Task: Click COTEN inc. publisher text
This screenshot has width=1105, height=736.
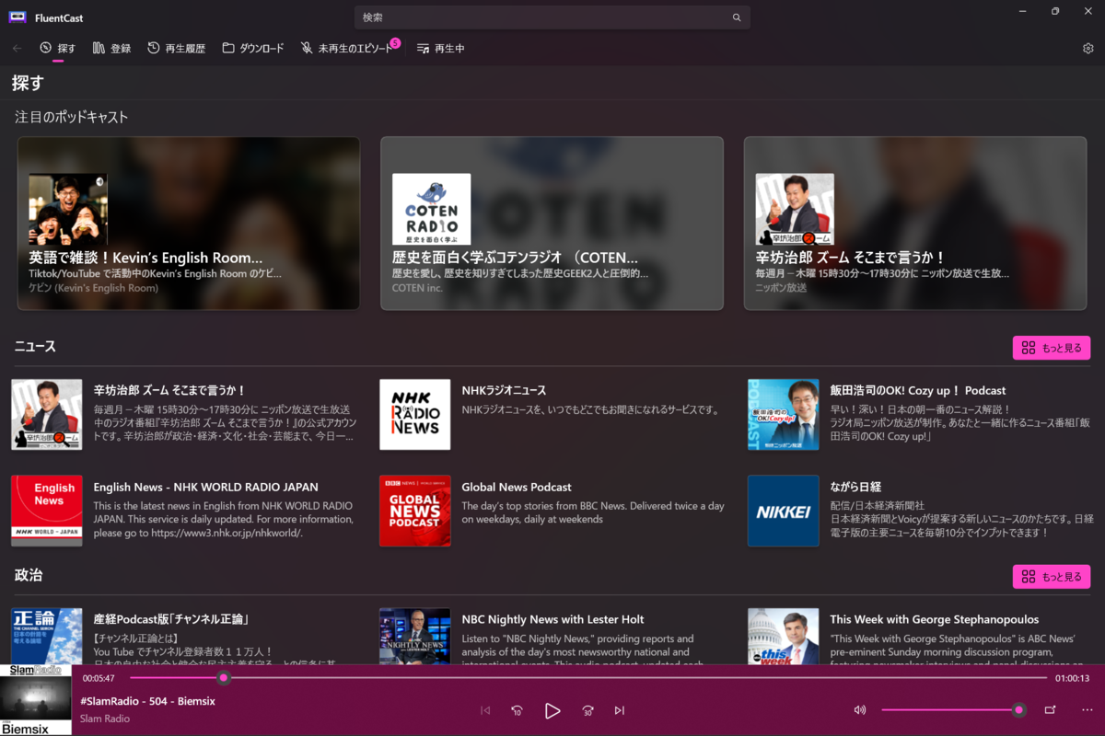Action: [x=417, y=288]
